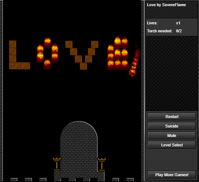Open Play More Games link
The height and width of the screenshot is (182, 199).
click(x=171, y=175)
